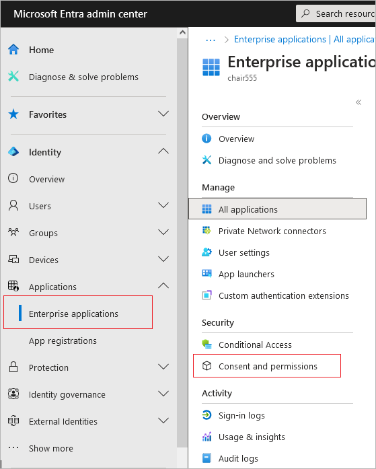Click the Show more ellipsis icon
Image resolution: width=376 pixels, height=469 pixels.
[x=13, y=447]
